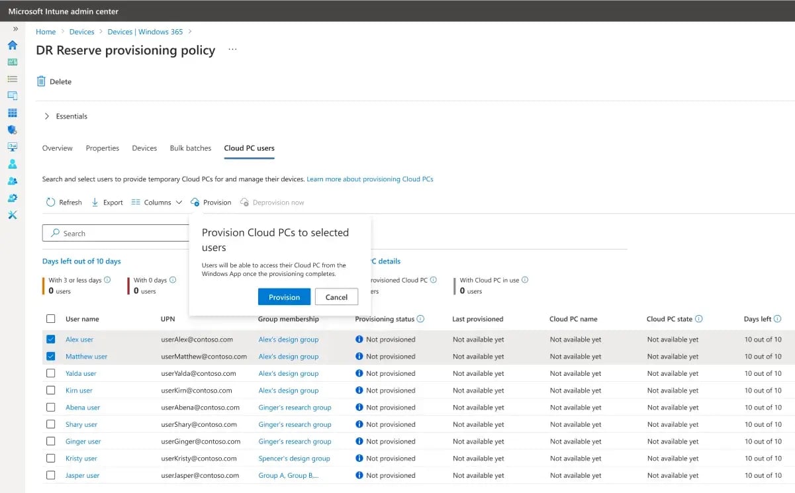Viewport: 795px width, 493px height.
Task: Toggle the select all users checkbox
Action: coord(51,319)
